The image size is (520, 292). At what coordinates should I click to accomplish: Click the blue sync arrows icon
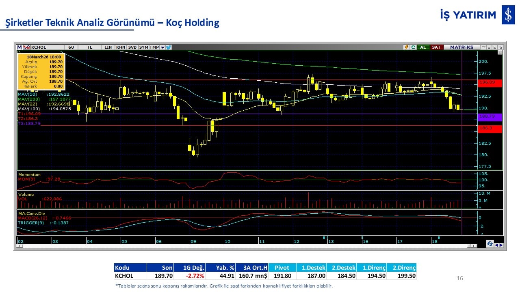pos(490,244)
